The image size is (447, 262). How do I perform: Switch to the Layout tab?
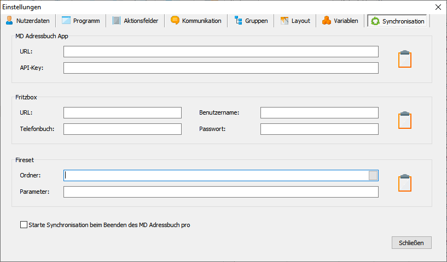click(295, 21)
